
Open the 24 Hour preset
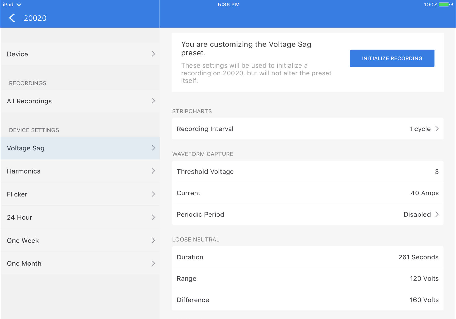(80, 217)
